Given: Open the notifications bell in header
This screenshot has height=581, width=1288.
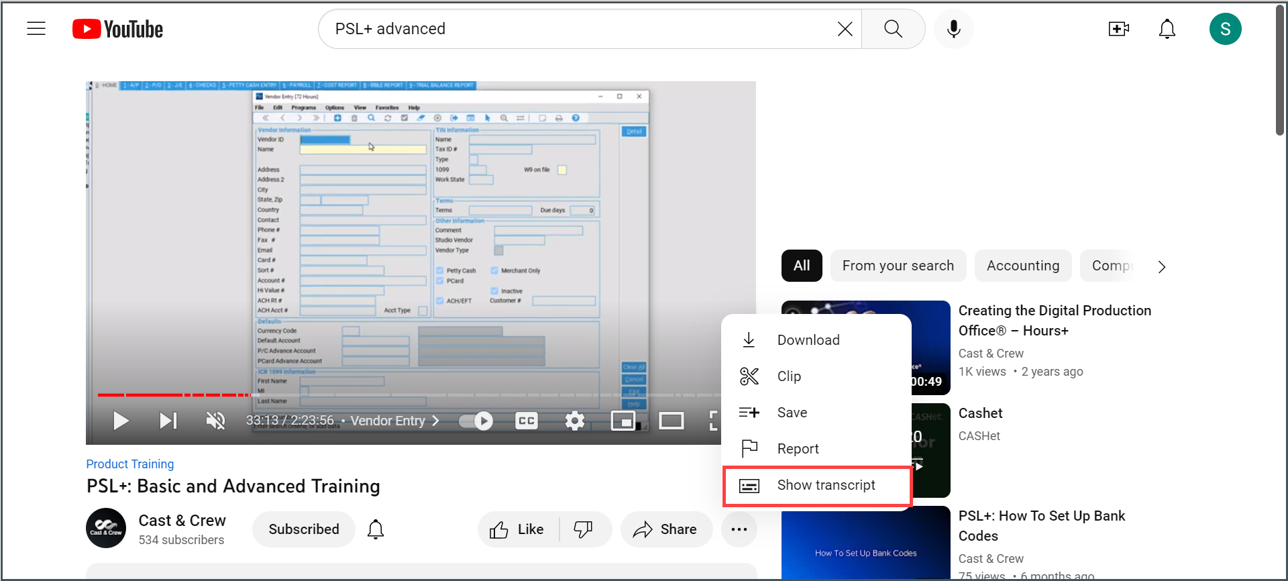Looking at the screenshot, I should tap(1167, 29).
